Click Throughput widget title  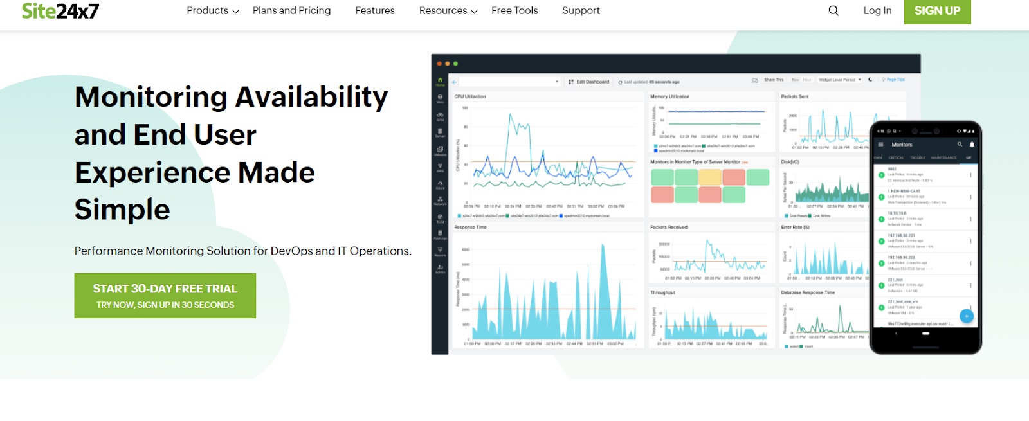662,292
